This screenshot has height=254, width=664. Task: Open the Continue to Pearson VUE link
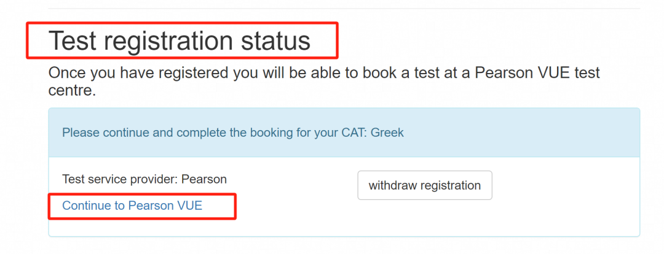(132, 206)
